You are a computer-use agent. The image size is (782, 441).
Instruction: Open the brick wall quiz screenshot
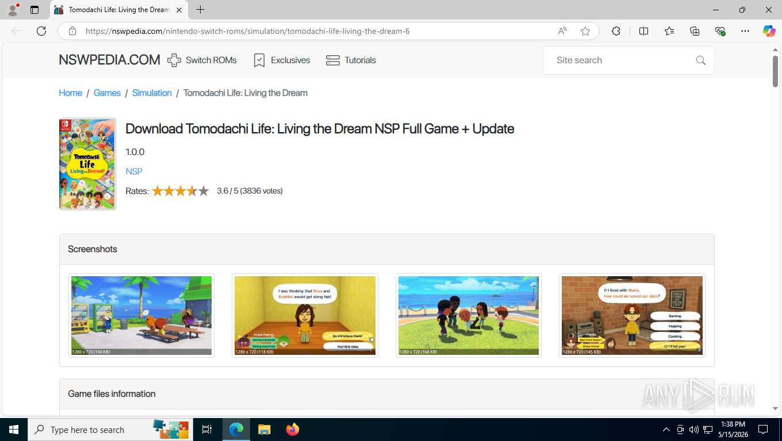click(x=632, y=315)
